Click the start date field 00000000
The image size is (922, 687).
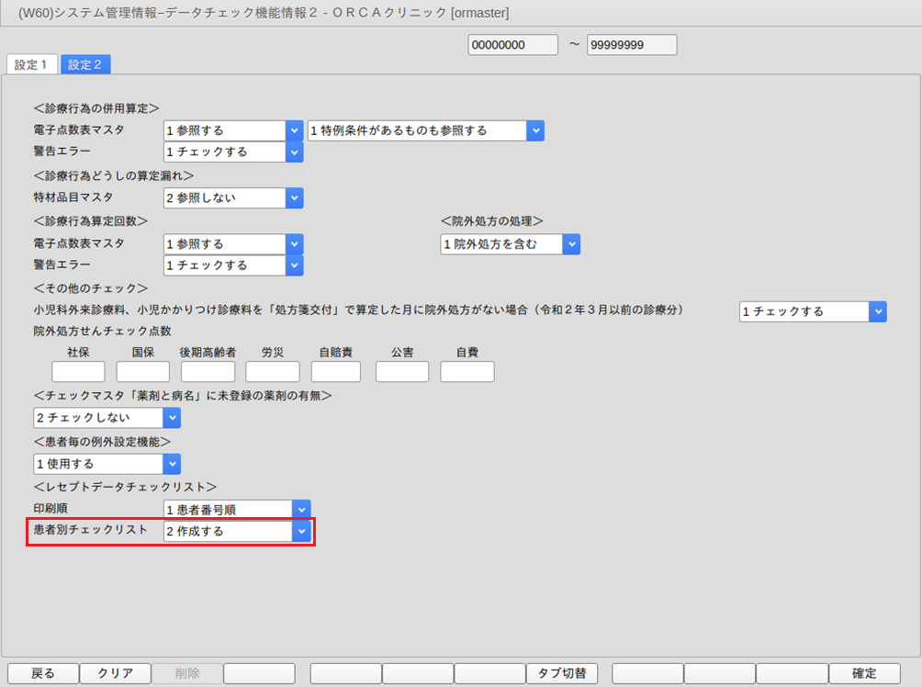(x=512, y=45)
